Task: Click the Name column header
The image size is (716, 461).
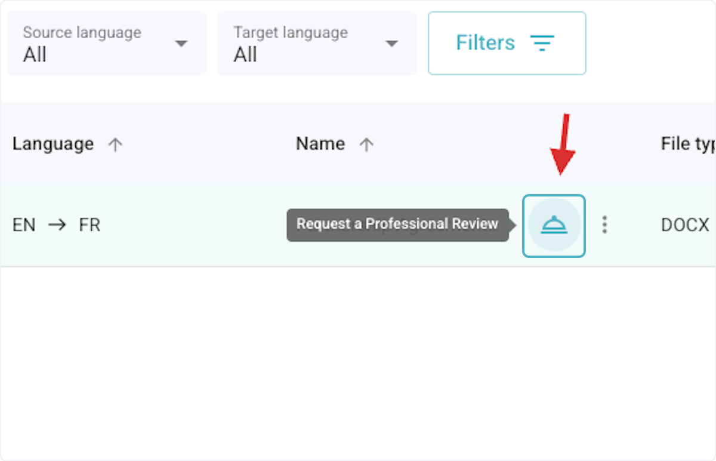Action: pos(320,144)
